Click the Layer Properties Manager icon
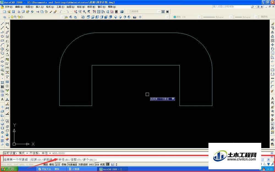 point(5,17)
